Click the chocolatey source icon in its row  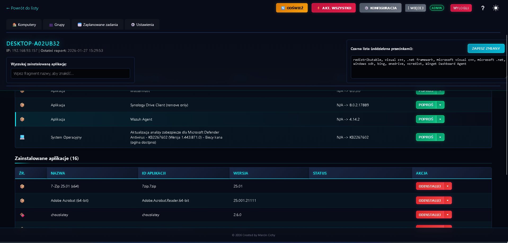(22, 215)
